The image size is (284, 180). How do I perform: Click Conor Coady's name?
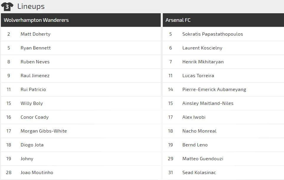tap(35, 117)
